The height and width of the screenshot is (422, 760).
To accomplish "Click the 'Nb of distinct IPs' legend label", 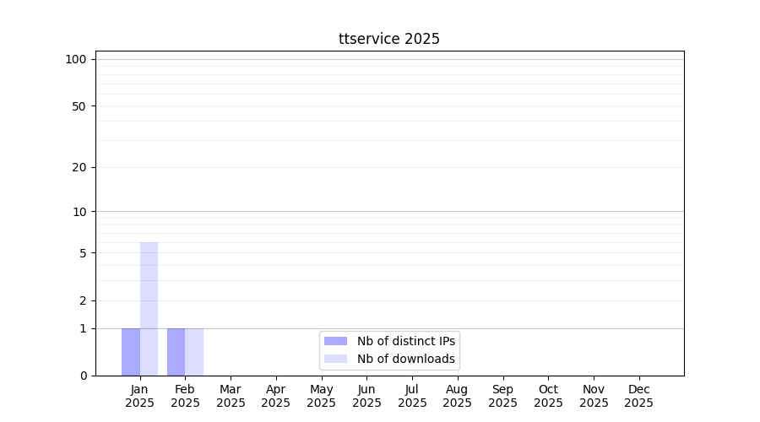I will 405,341.
